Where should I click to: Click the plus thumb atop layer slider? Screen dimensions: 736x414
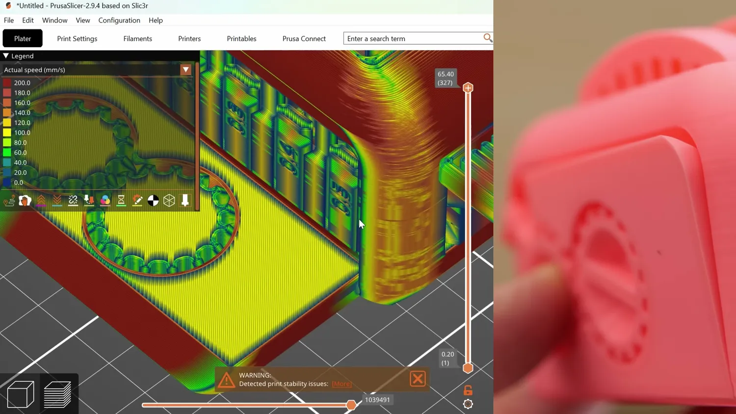(468, 88)
